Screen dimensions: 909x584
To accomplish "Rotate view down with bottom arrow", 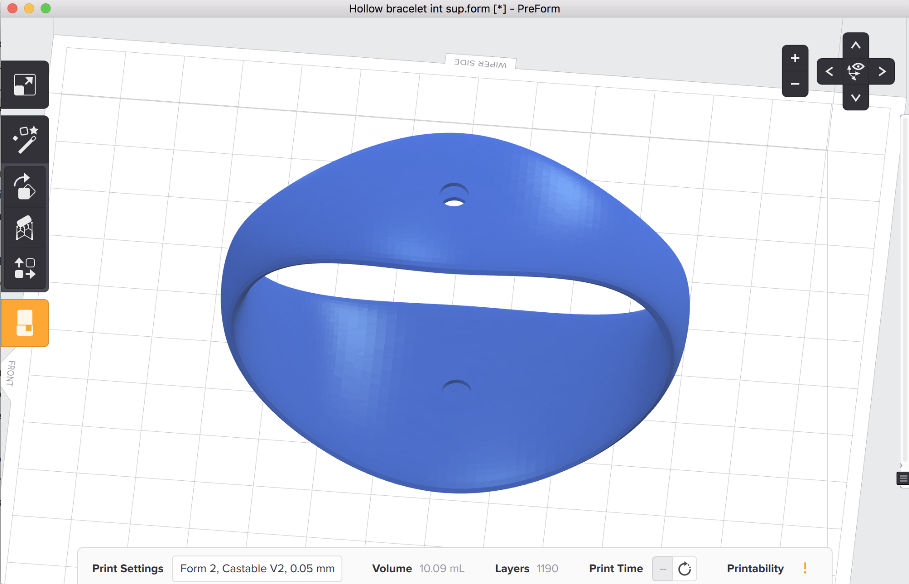I will [855, 98].
